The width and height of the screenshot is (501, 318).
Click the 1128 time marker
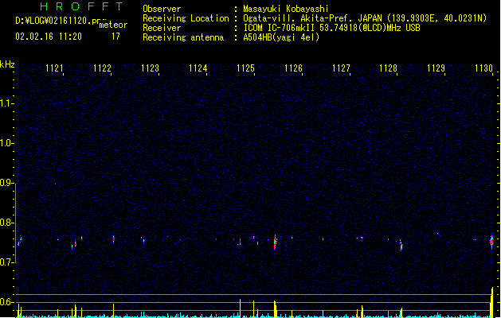(x=388, y=68)
